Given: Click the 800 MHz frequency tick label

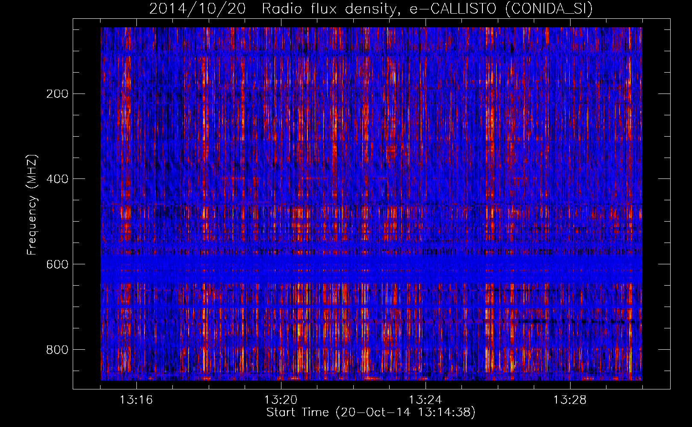Looking at the screenshot, I should pos(57,350).
